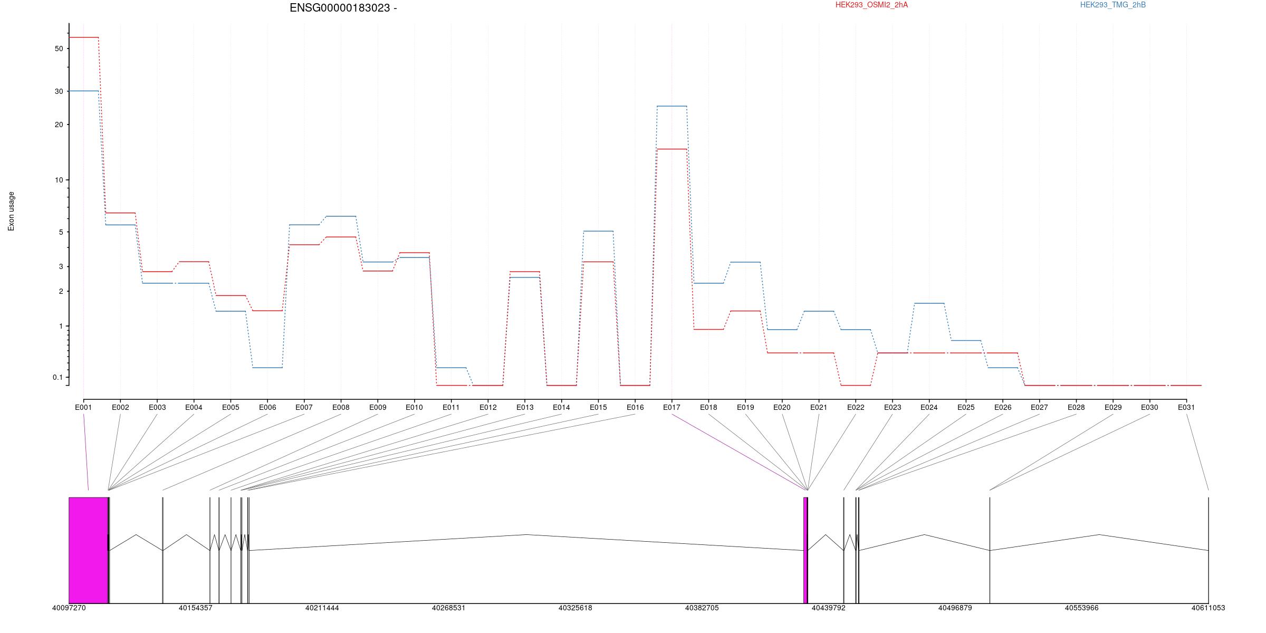Screen dimensions: 1266x633
Task: Click exon label E018
Action: 708,407
